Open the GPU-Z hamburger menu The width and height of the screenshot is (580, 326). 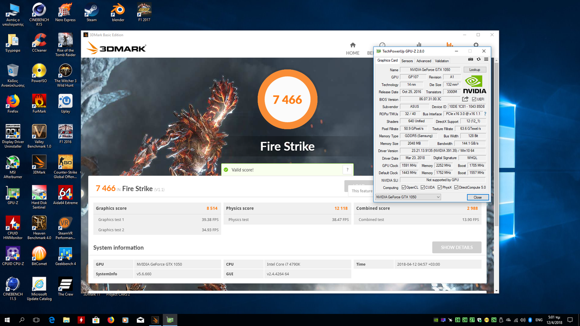pos(486,59)
